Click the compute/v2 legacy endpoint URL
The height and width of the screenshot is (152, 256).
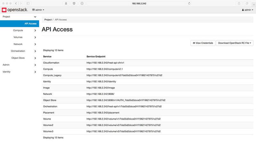click(124, 75)
